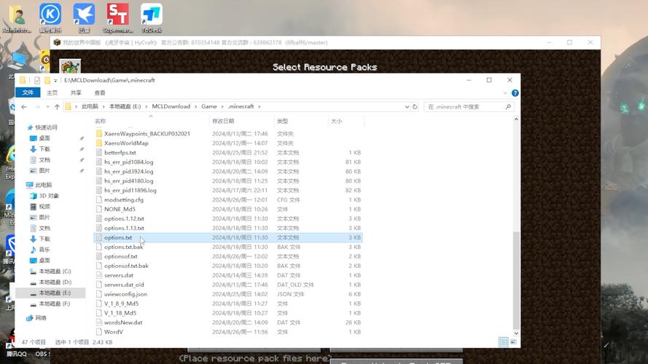The image size is (648, 364).
Task: Click the properties icon in quick access toolbar
Action: pos(37,80)
